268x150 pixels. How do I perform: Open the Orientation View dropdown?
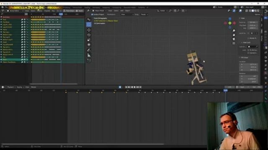[127, 15]
